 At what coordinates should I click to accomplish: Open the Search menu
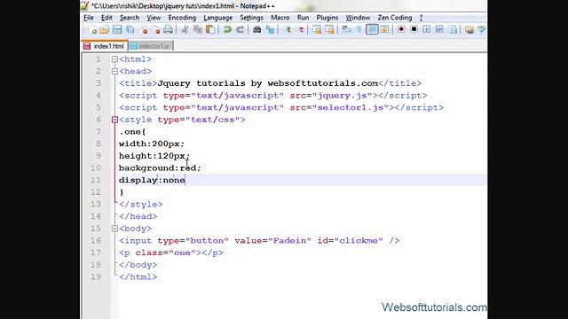[x=130, y=18]
